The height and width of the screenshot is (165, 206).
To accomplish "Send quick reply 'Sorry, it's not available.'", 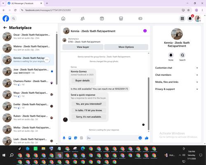I will [x=89, y=117].
